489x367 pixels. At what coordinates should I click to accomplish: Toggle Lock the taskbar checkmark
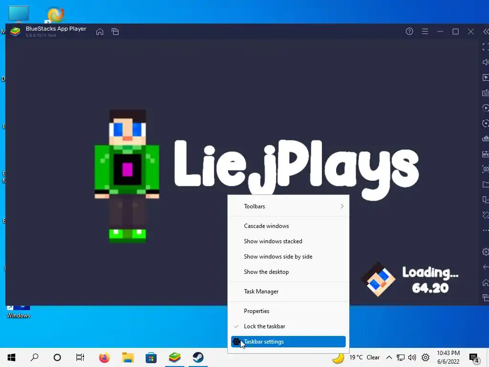[x=288, y=326]
